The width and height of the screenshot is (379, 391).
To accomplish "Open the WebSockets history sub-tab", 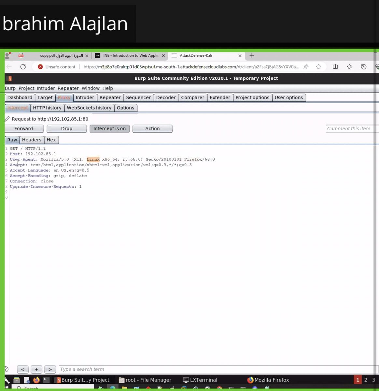I will pos(89,108).
